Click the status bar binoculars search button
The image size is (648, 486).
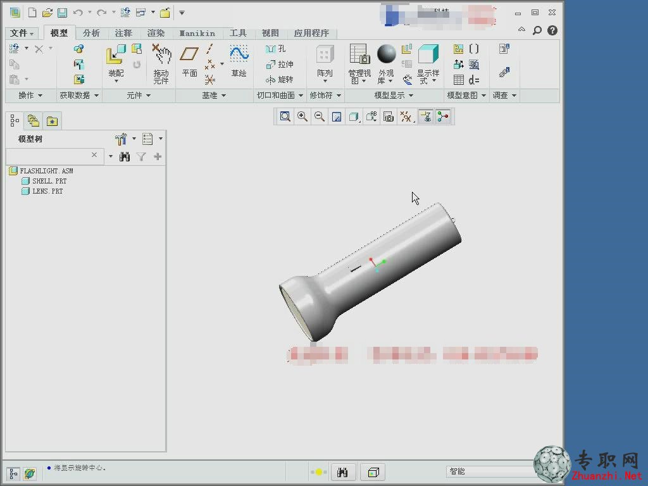(x=342, y=472)
